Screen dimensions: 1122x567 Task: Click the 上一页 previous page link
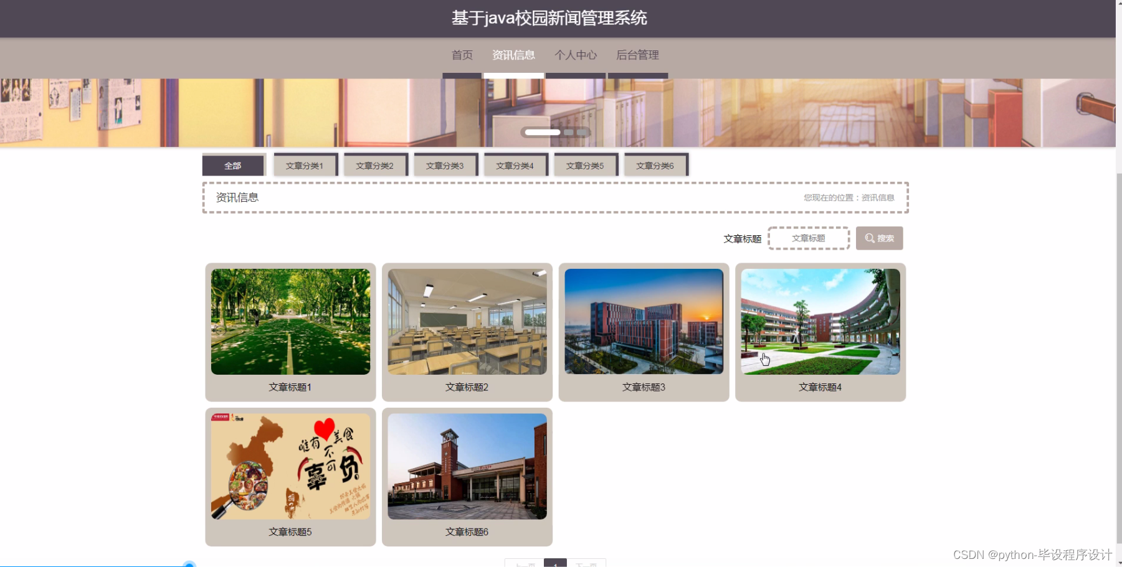point(525,564)
